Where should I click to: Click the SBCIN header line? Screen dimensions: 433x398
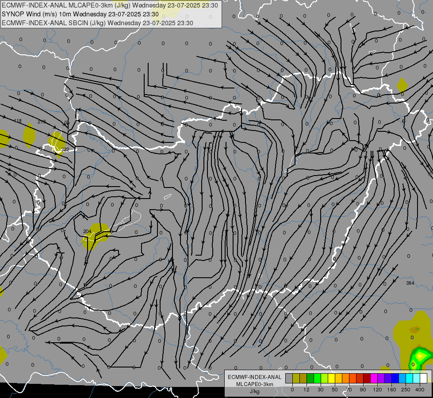[x=97, y=23]
